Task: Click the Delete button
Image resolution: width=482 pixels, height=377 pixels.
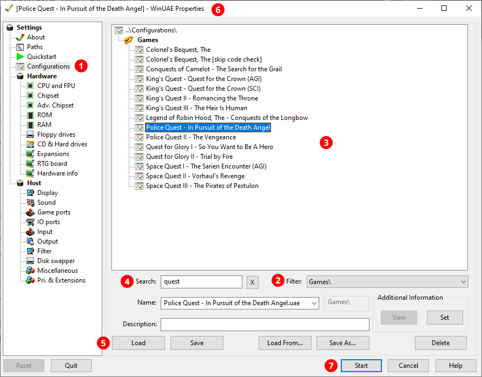Action: 440,343
